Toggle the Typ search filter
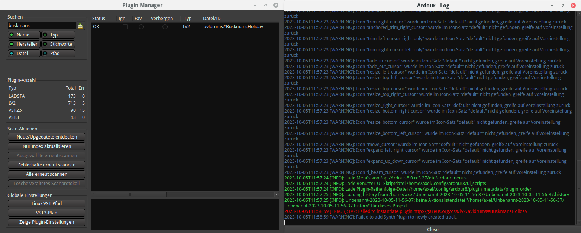The width and height of the screenshot is (581, 233). coord(58,35)
